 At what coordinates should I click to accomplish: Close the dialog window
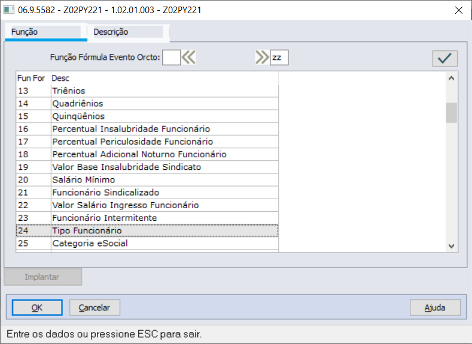tap(459, 10)
